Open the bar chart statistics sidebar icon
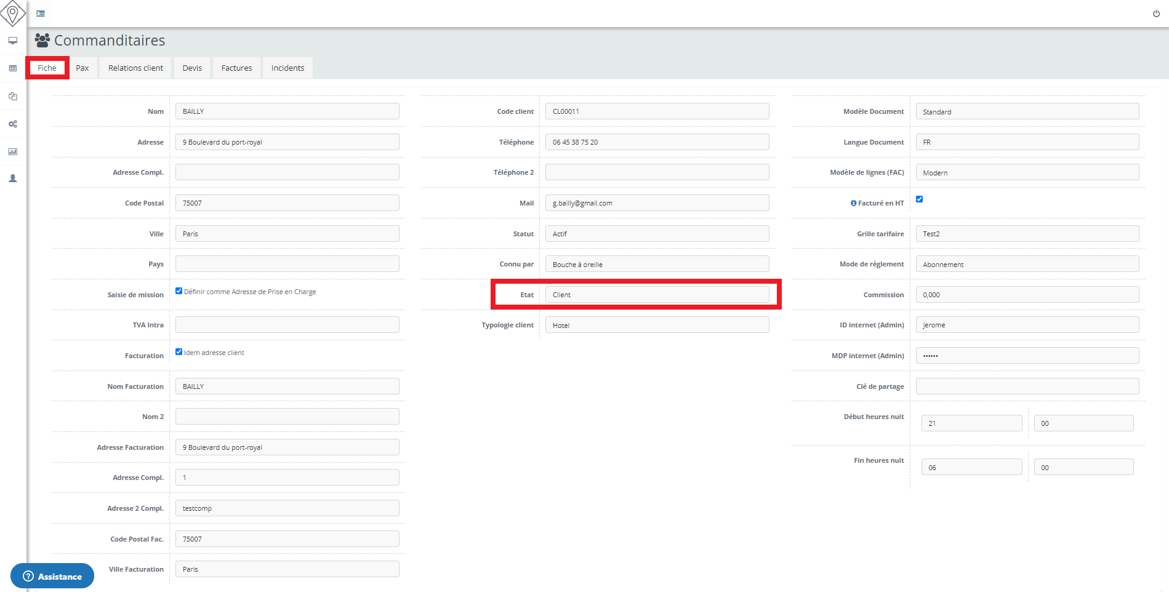This screenshot has height=592, width=1169. 12,151
